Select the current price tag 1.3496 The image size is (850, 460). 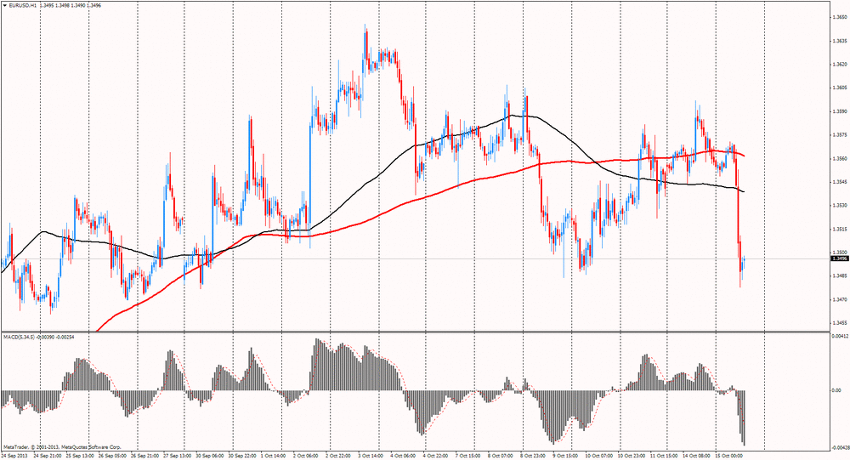tap(840, 258)
